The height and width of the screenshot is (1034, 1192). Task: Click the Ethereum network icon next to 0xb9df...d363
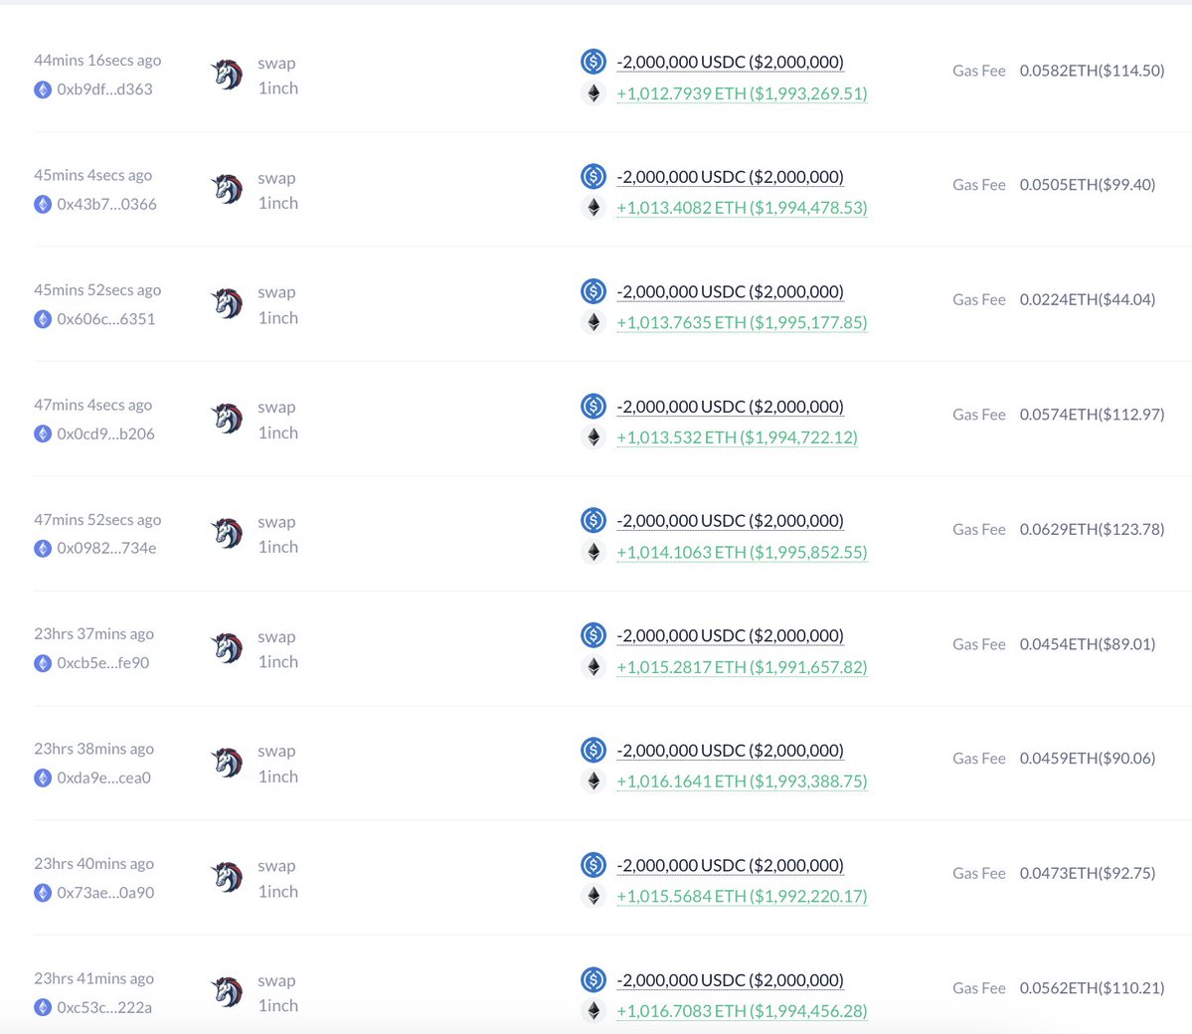43,89
